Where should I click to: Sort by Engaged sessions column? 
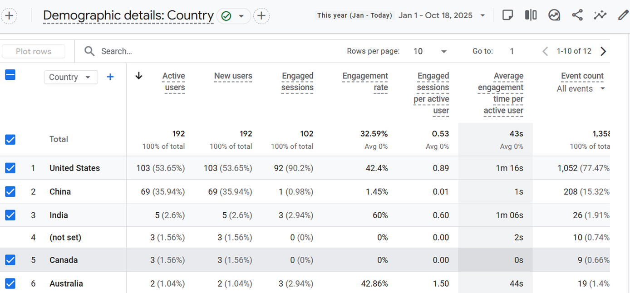[x=297, y=82]
